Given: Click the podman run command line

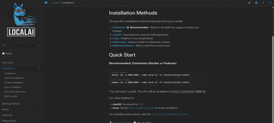Looking at the screenshot, I should 150,82.
